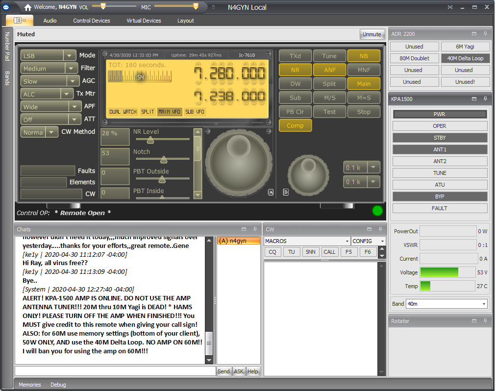Click the Tune button on the radio

(329, 56)
